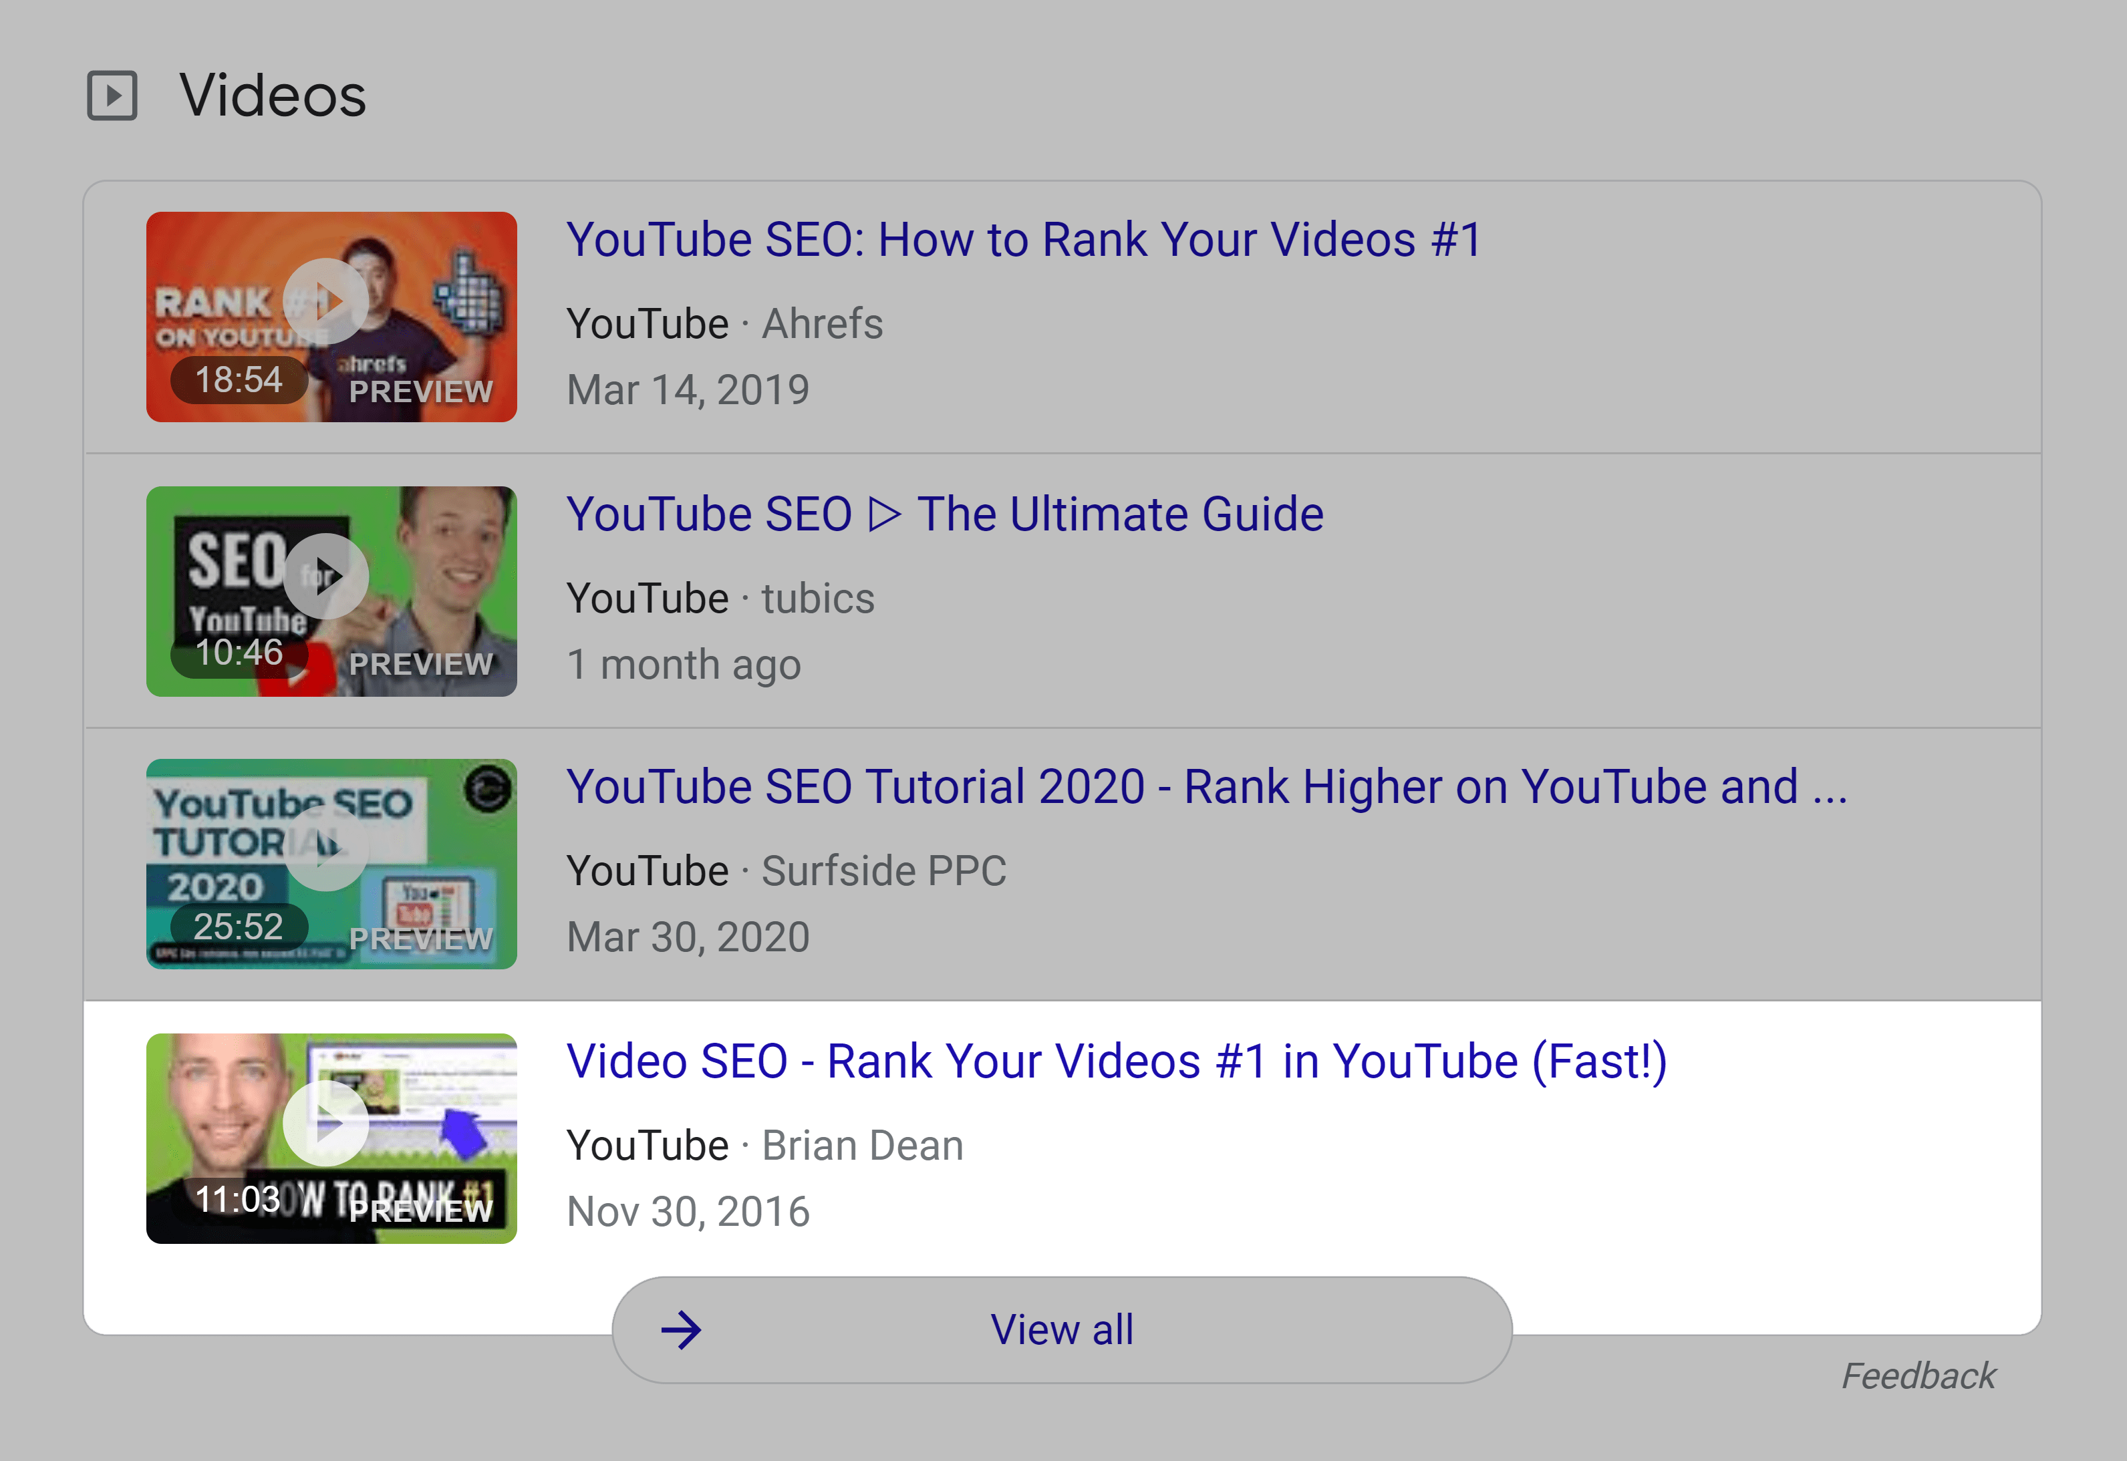2127x1461 pixels.
Task: Open 'Video SEO - Rank Your Videos #1' link
Action: tap(1116, 1061)
